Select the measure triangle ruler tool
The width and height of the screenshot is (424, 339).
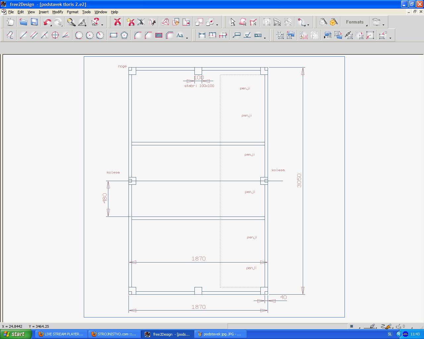tap(82, 22)
